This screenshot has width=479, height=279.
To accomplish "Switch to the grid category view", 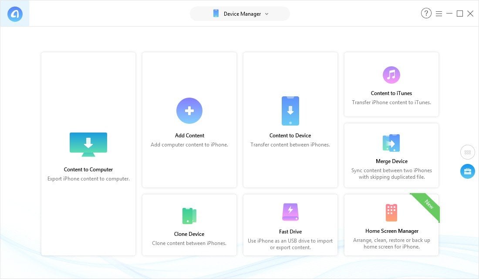I will point(468,153).
